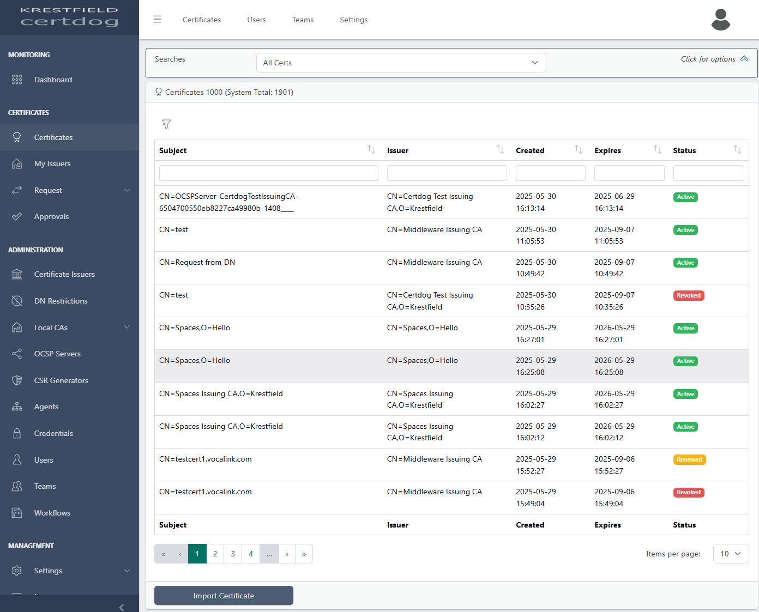Expand the Request submenu chevron

pos(127,190)
